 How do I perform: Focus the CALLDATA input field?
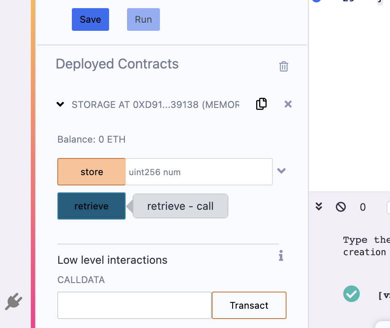tap(135, 305)
